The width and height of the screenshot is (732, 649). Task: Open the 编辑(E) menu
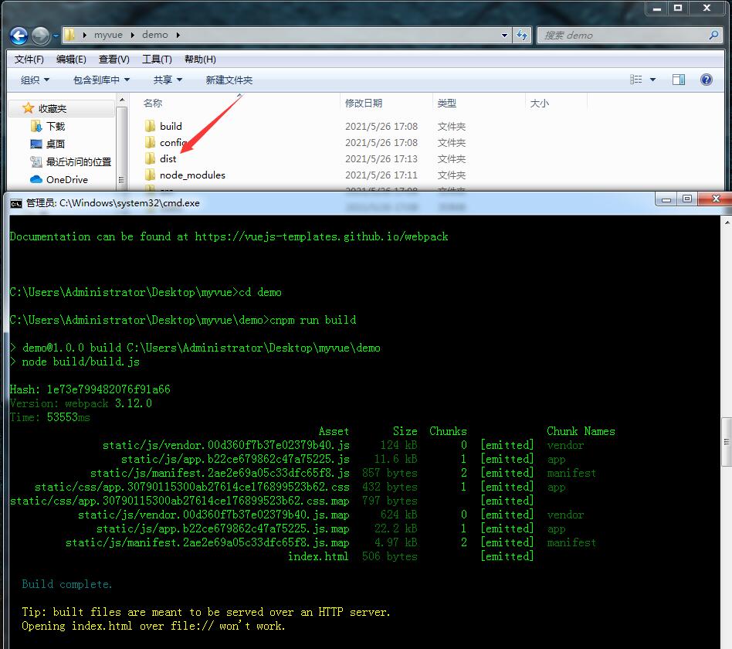coord(71,59)
